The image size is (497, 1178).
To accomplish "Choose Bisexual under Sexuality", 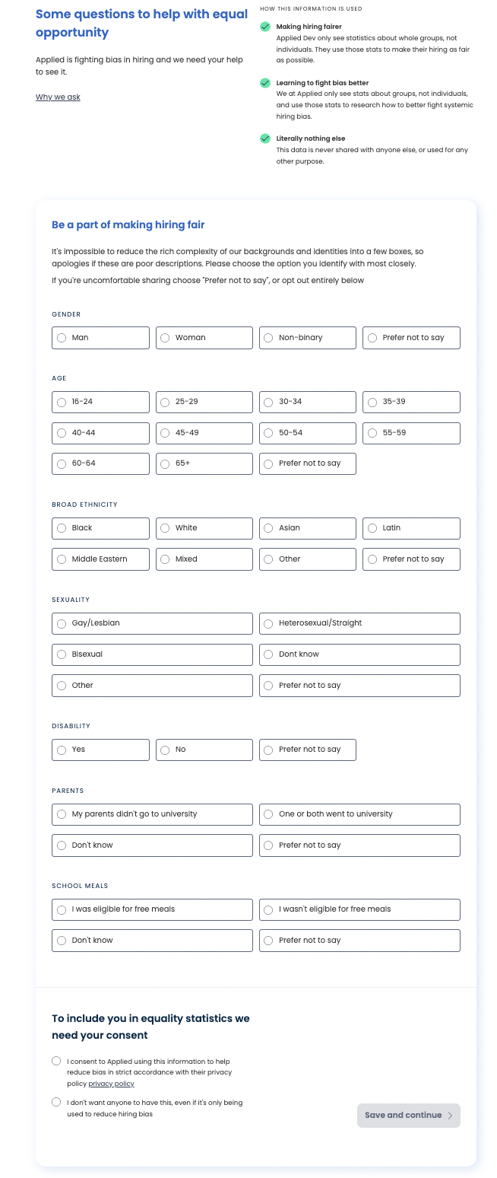I will click(62, 654).
